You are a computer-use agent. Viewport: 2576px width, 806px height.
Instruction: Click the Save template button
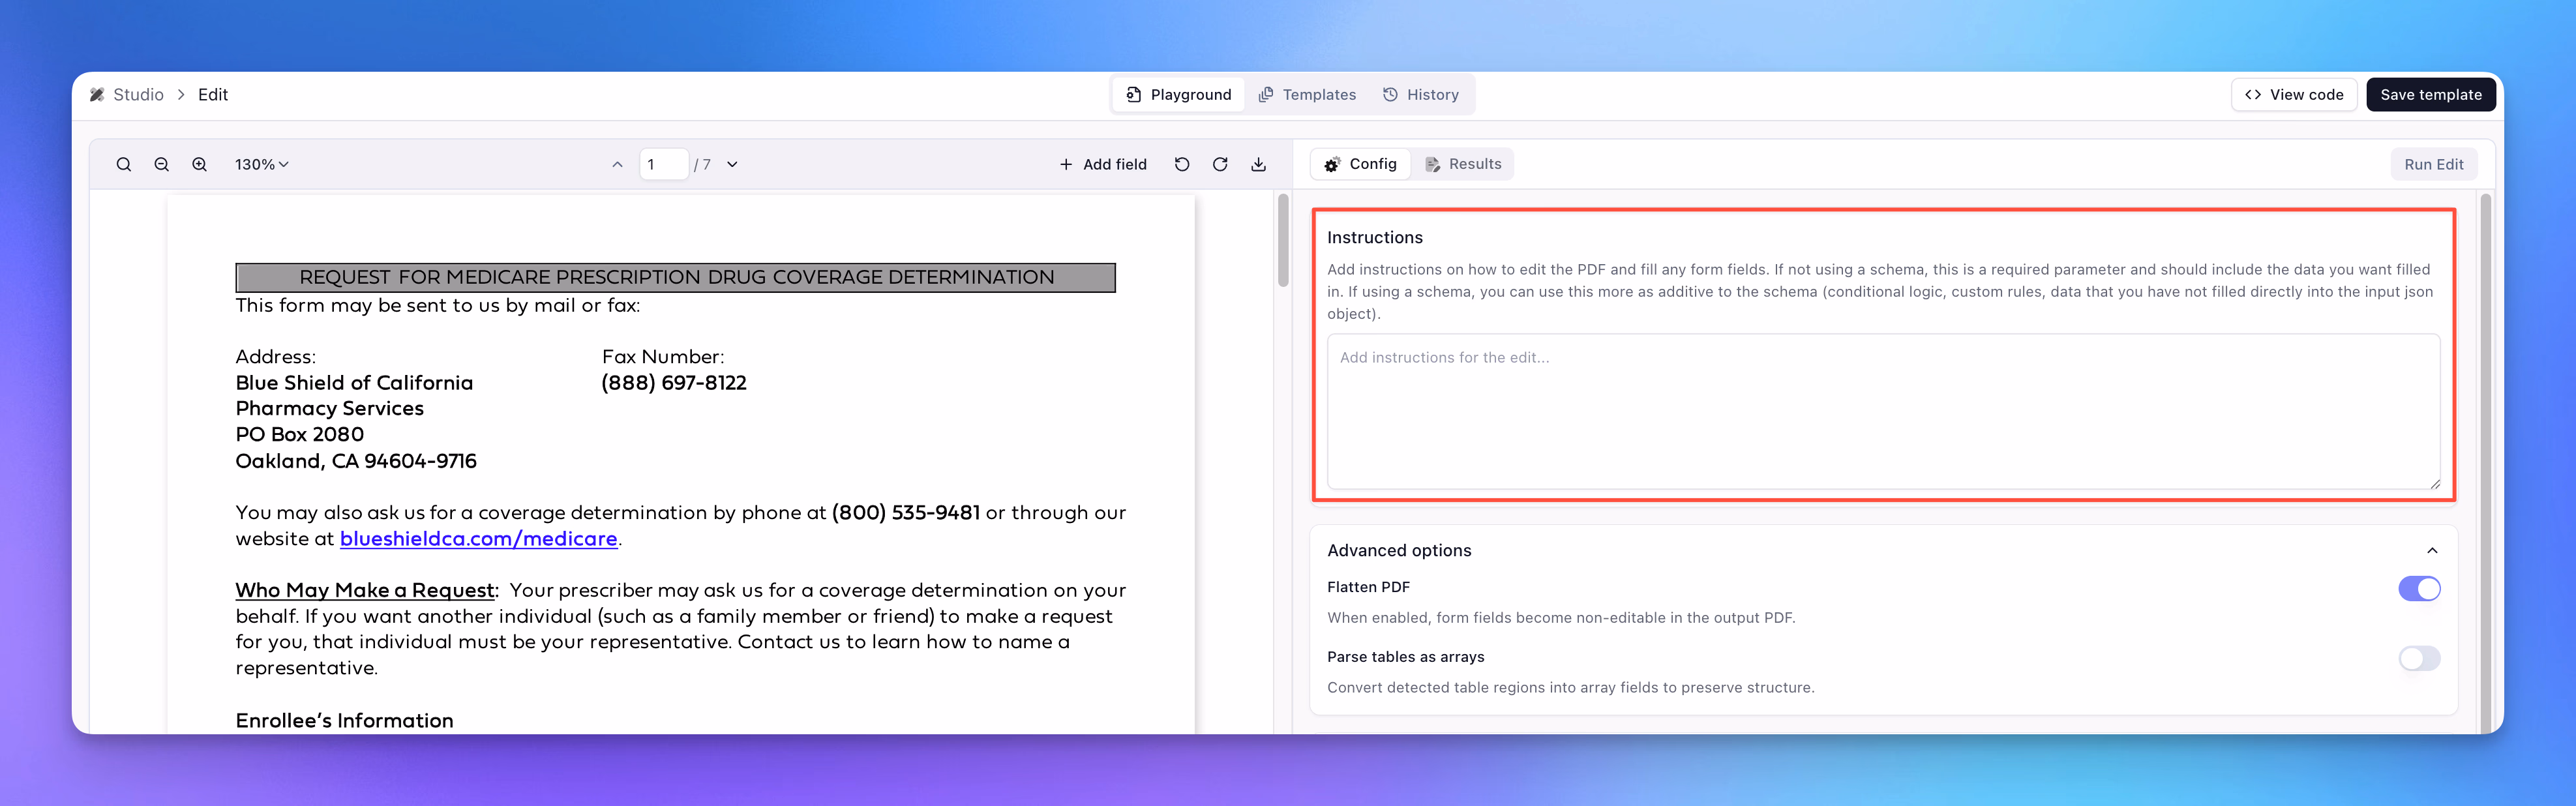point(2430,95)
